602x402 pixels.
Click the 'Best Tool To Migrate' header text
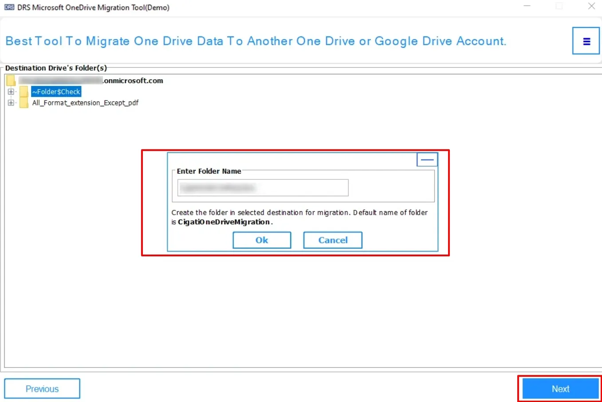pos(256,41)
